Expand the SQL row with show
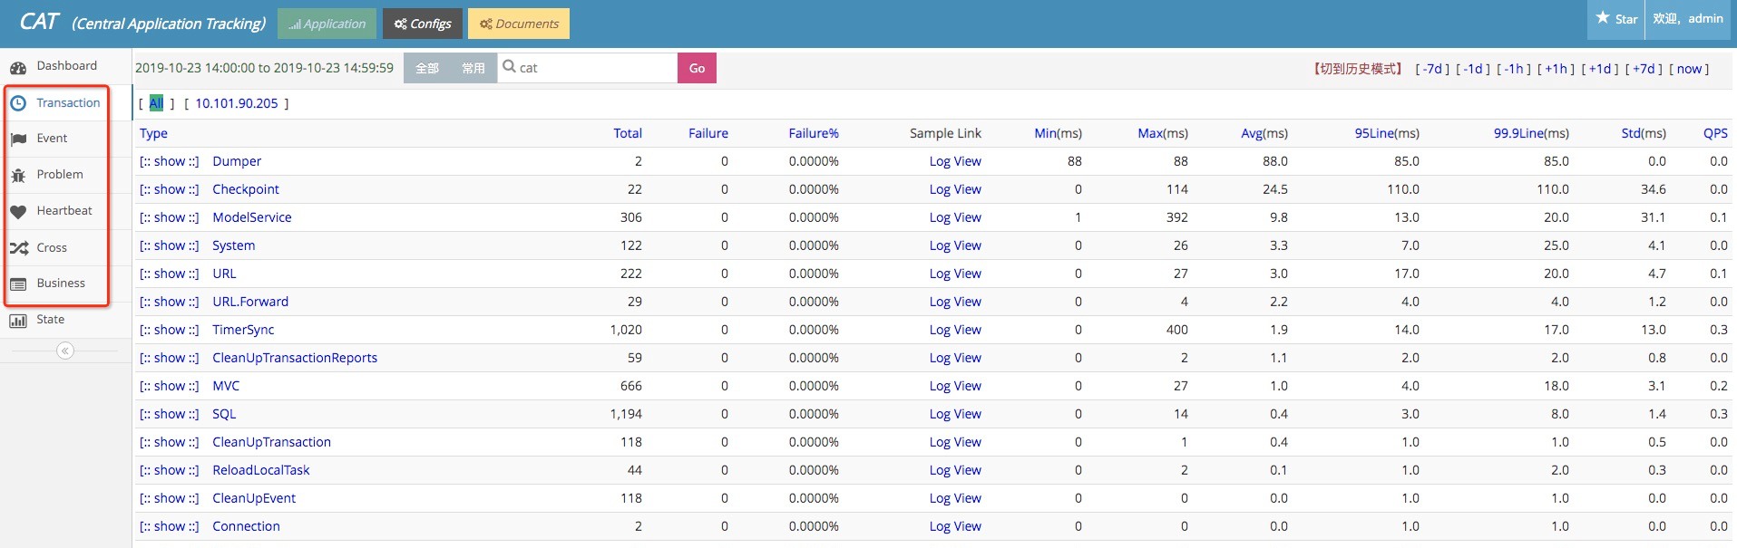 170,414
